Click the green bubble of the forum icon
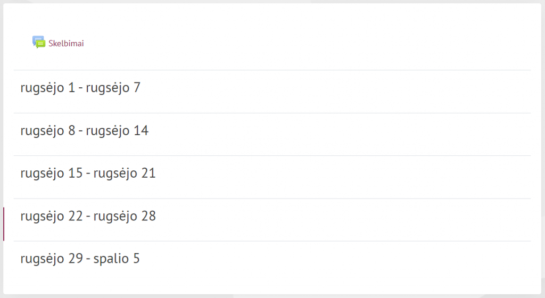Viewport: 545px width, 298px height. 40,44
